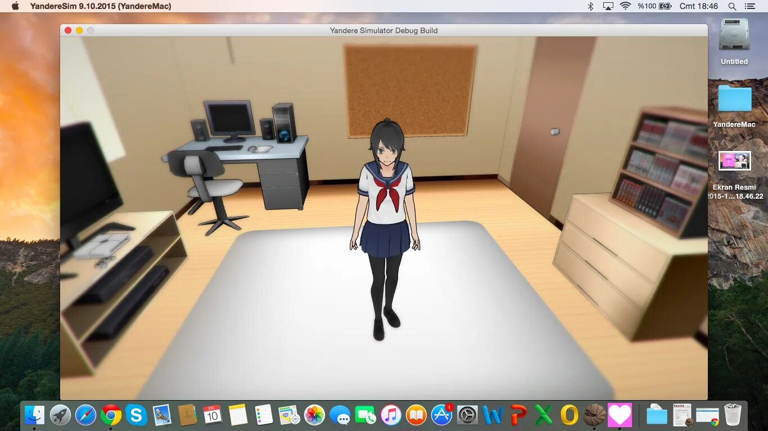Open the AirPlay display menu
The width and height of the screenshot is (768, 431).
tap(608, 6)
